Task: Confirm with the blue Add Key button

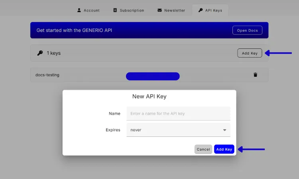Action: 224,149
